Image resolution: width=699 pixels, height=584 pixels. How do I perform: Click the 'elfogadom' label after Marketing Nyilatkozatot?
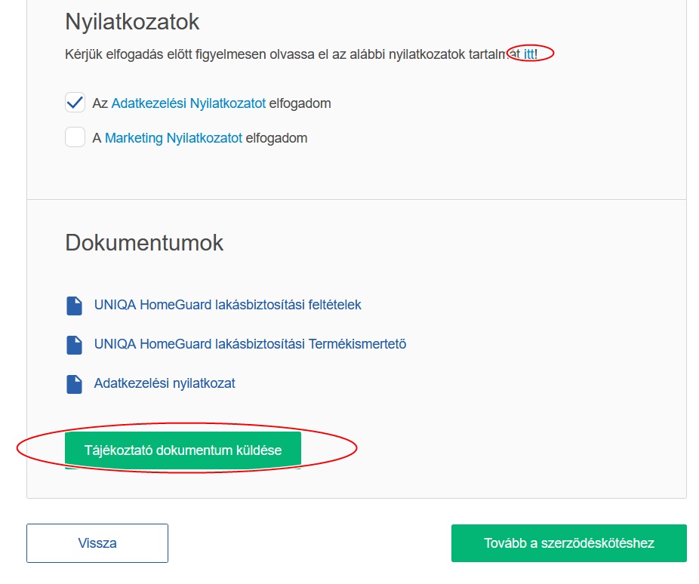tap(276, 138)
